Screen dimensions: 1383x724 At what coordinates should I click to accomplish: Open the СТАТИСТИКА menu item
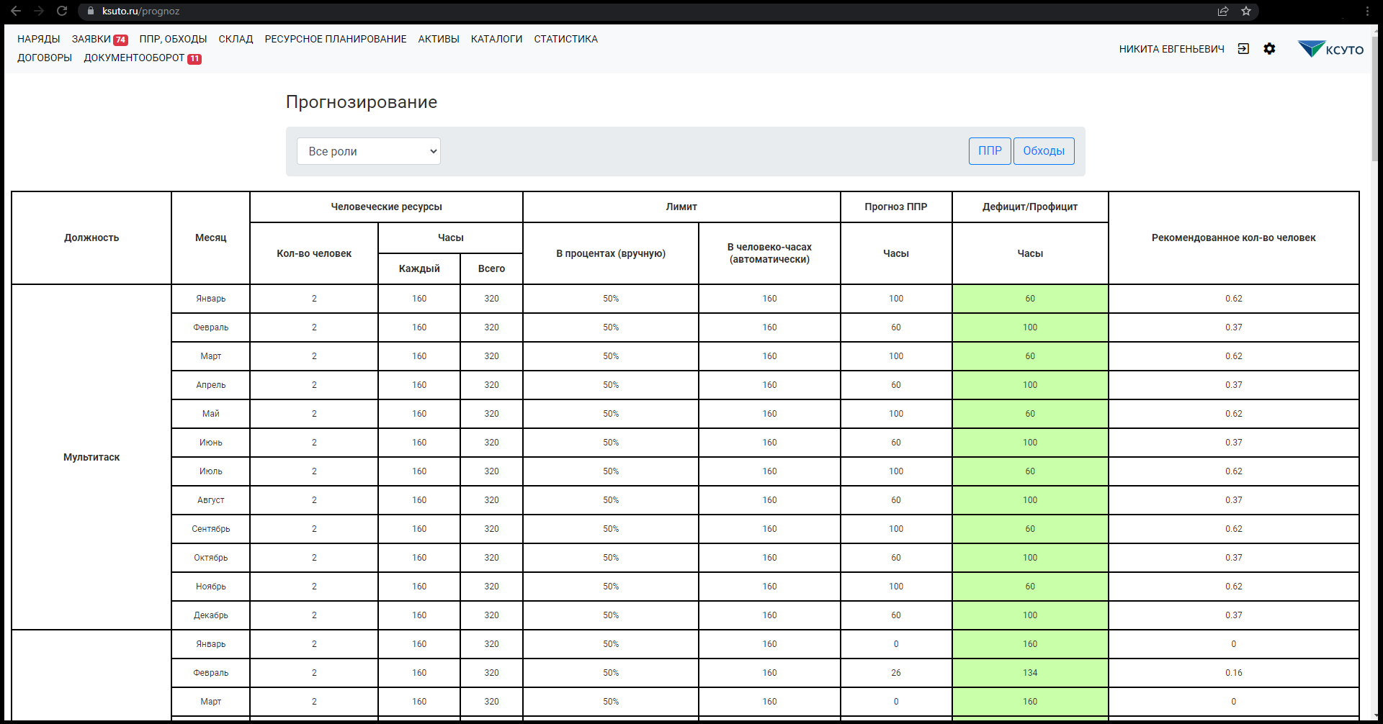pyautogui.click(x=566, y=39)
